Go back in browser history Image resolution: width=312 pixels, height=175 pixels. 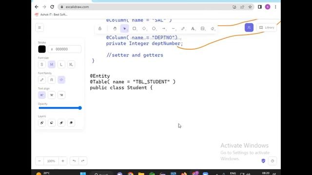[37, 7]
